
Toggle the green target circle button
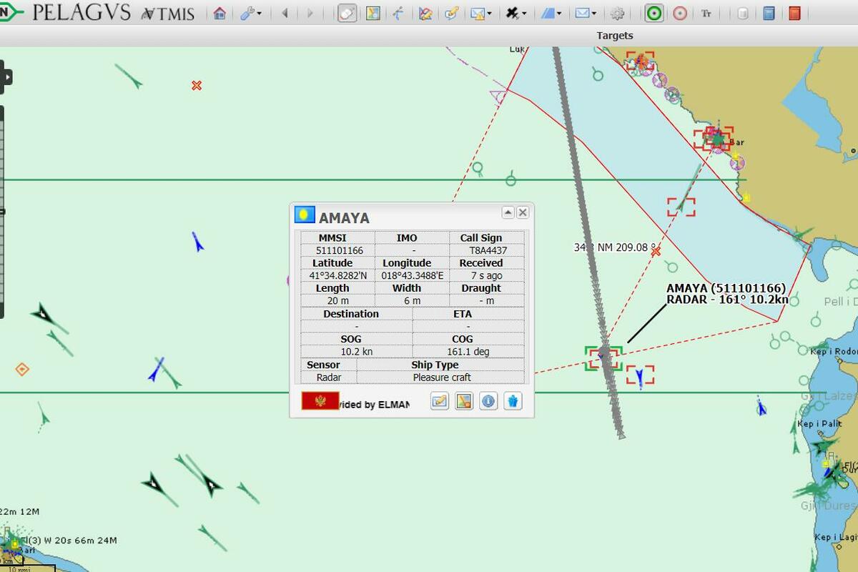653,13
